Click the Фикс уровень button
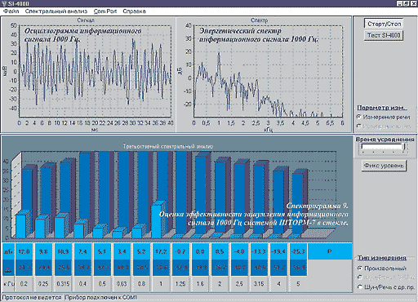This screenshot has width=418, height=302. tap(384, 166)
